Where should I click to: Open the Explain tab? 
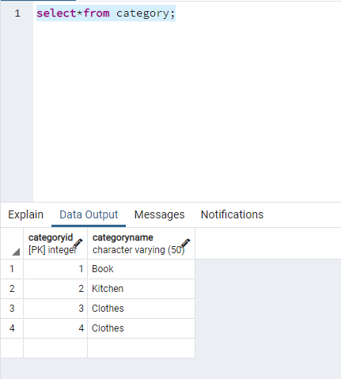[x=25, y=214]
